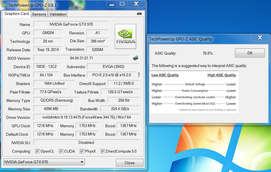Image resolution: width=271 pixels, height=172 pixels.
Task: Toggle the OpenCL checkbox
Action: [x=37, y=151]
